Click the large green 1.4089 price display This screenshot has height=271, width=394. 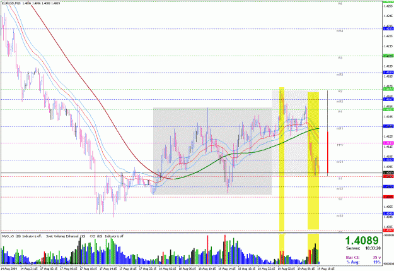(362, 241)
